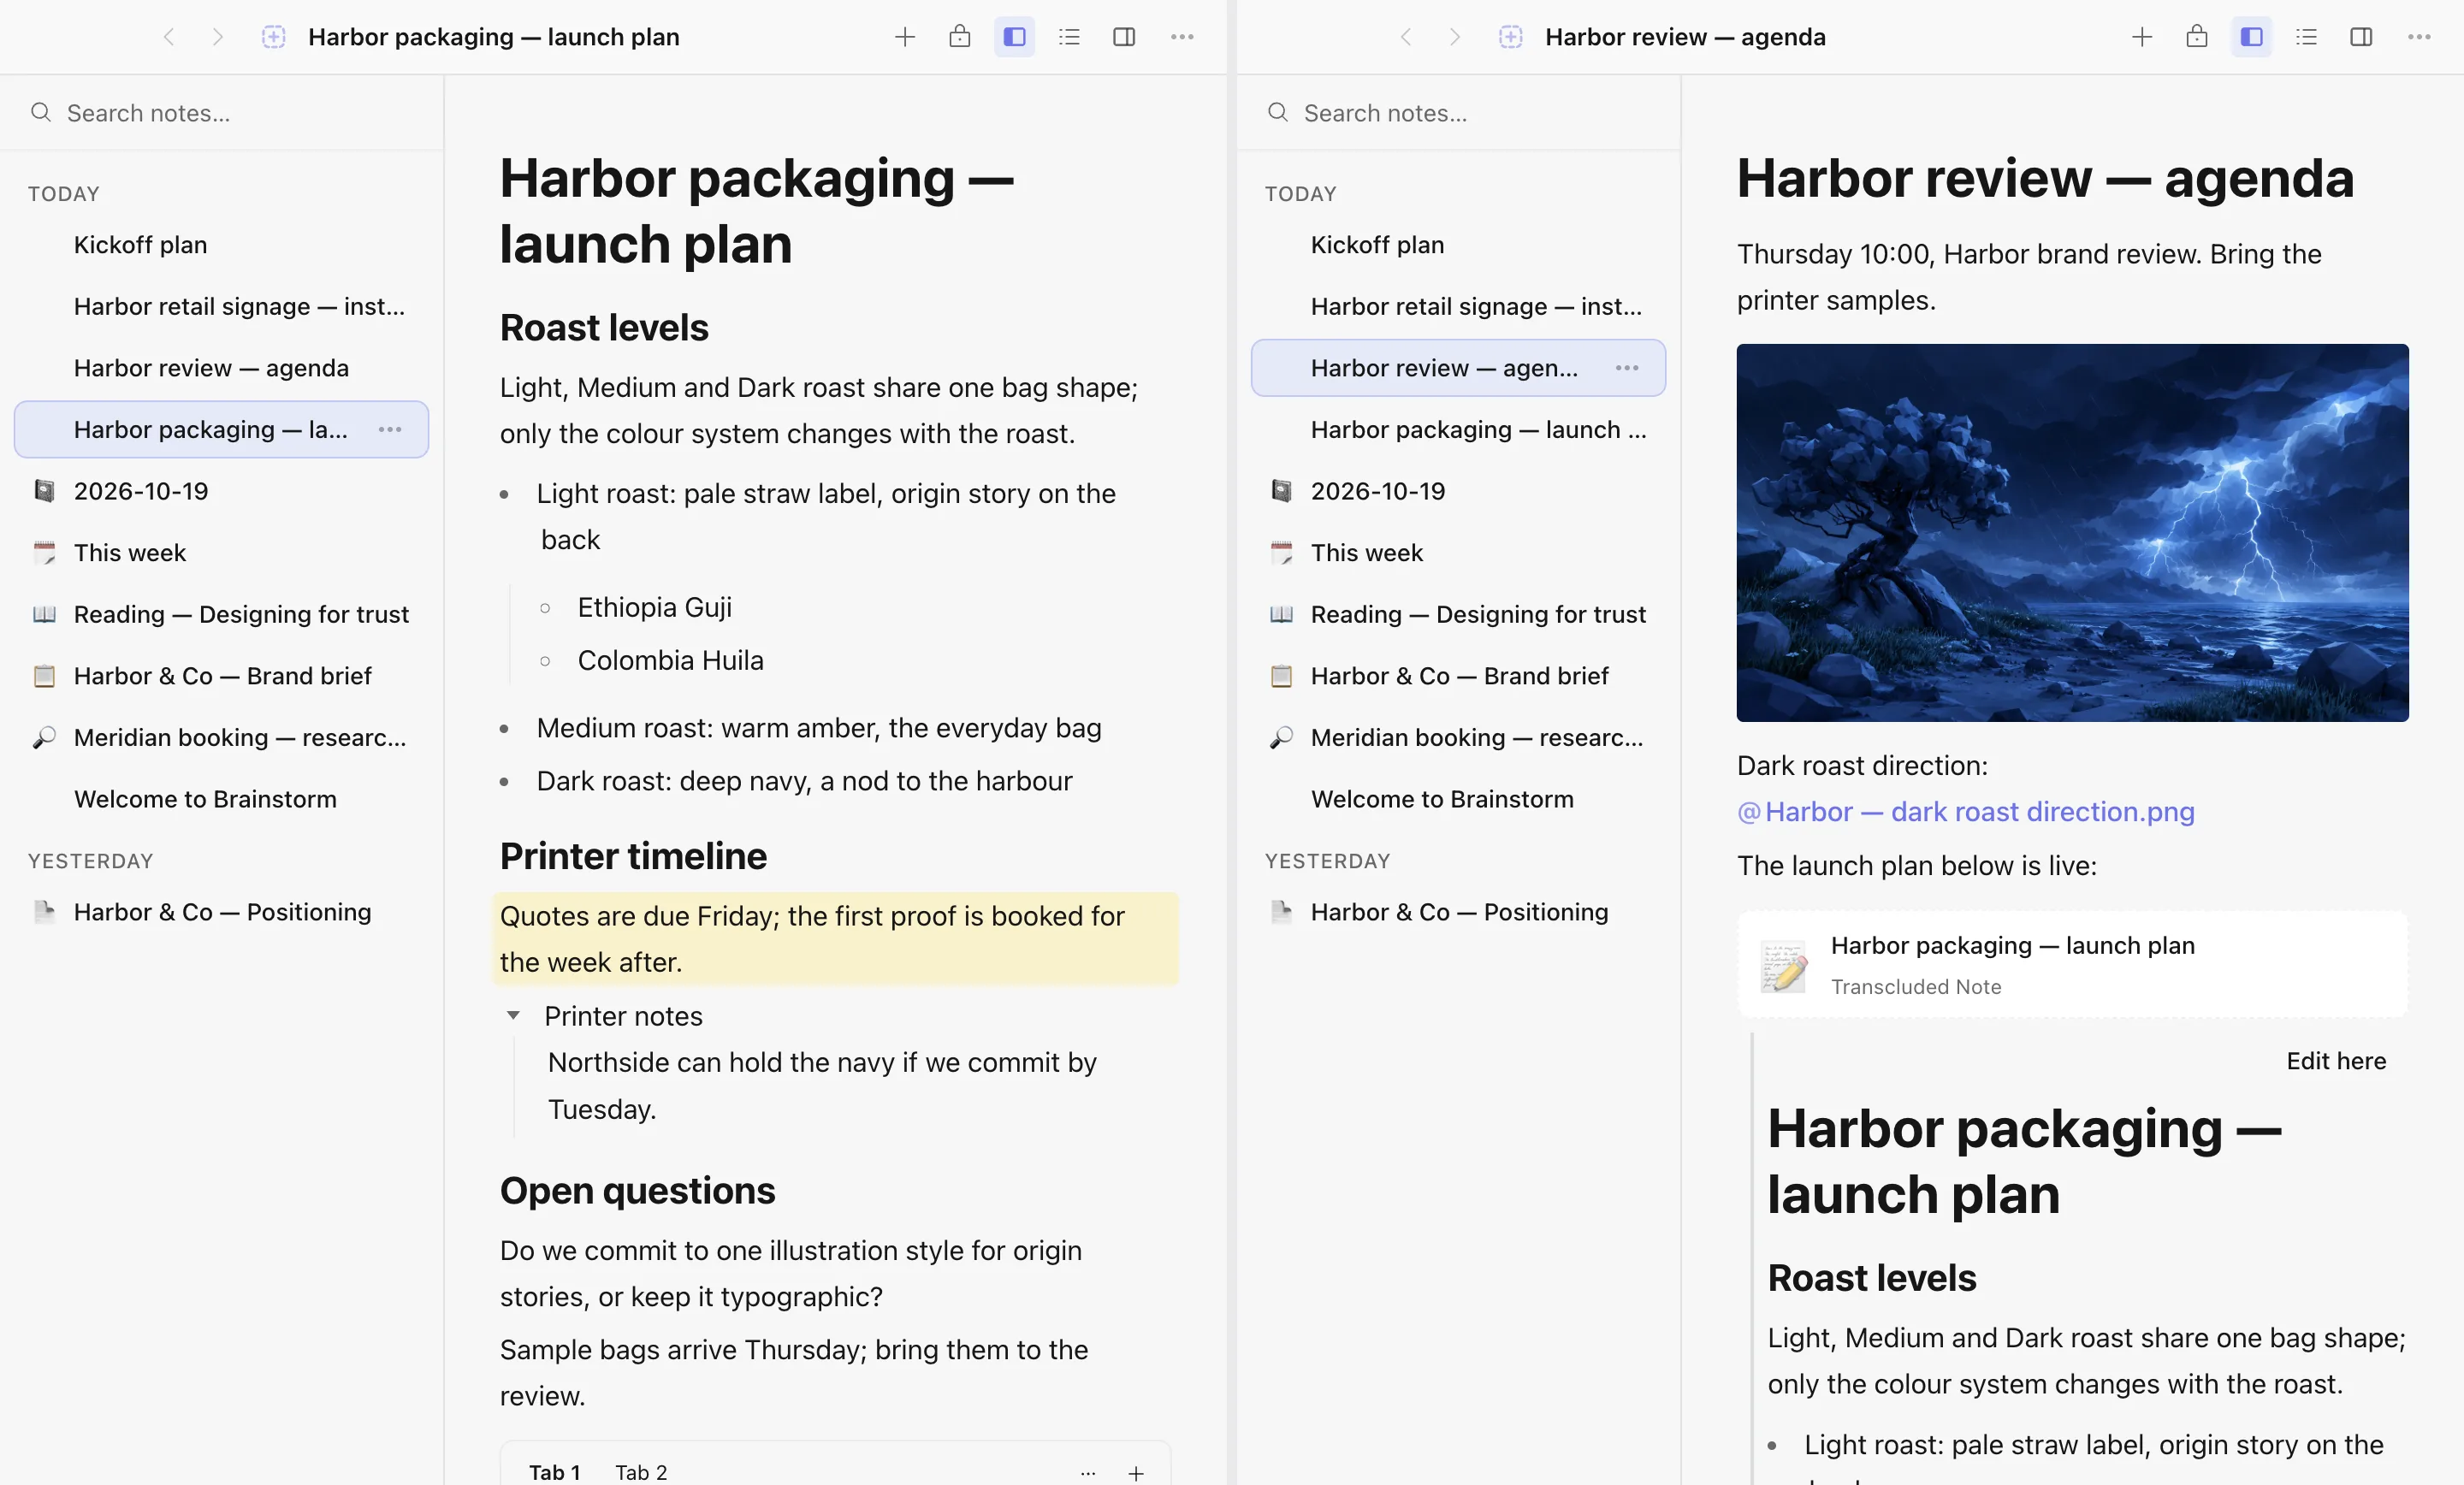Switch to Tab 1 in tab block
This screenshot has height=1485, width=2464.
(554, 1472)
